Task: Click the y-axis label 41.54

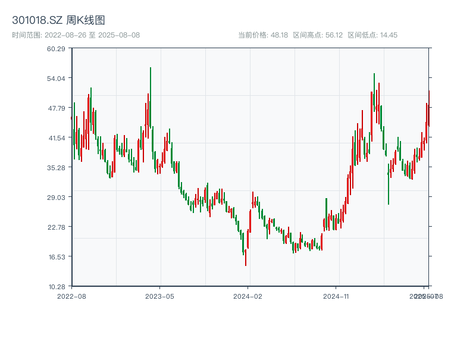Action: point(57,138)
